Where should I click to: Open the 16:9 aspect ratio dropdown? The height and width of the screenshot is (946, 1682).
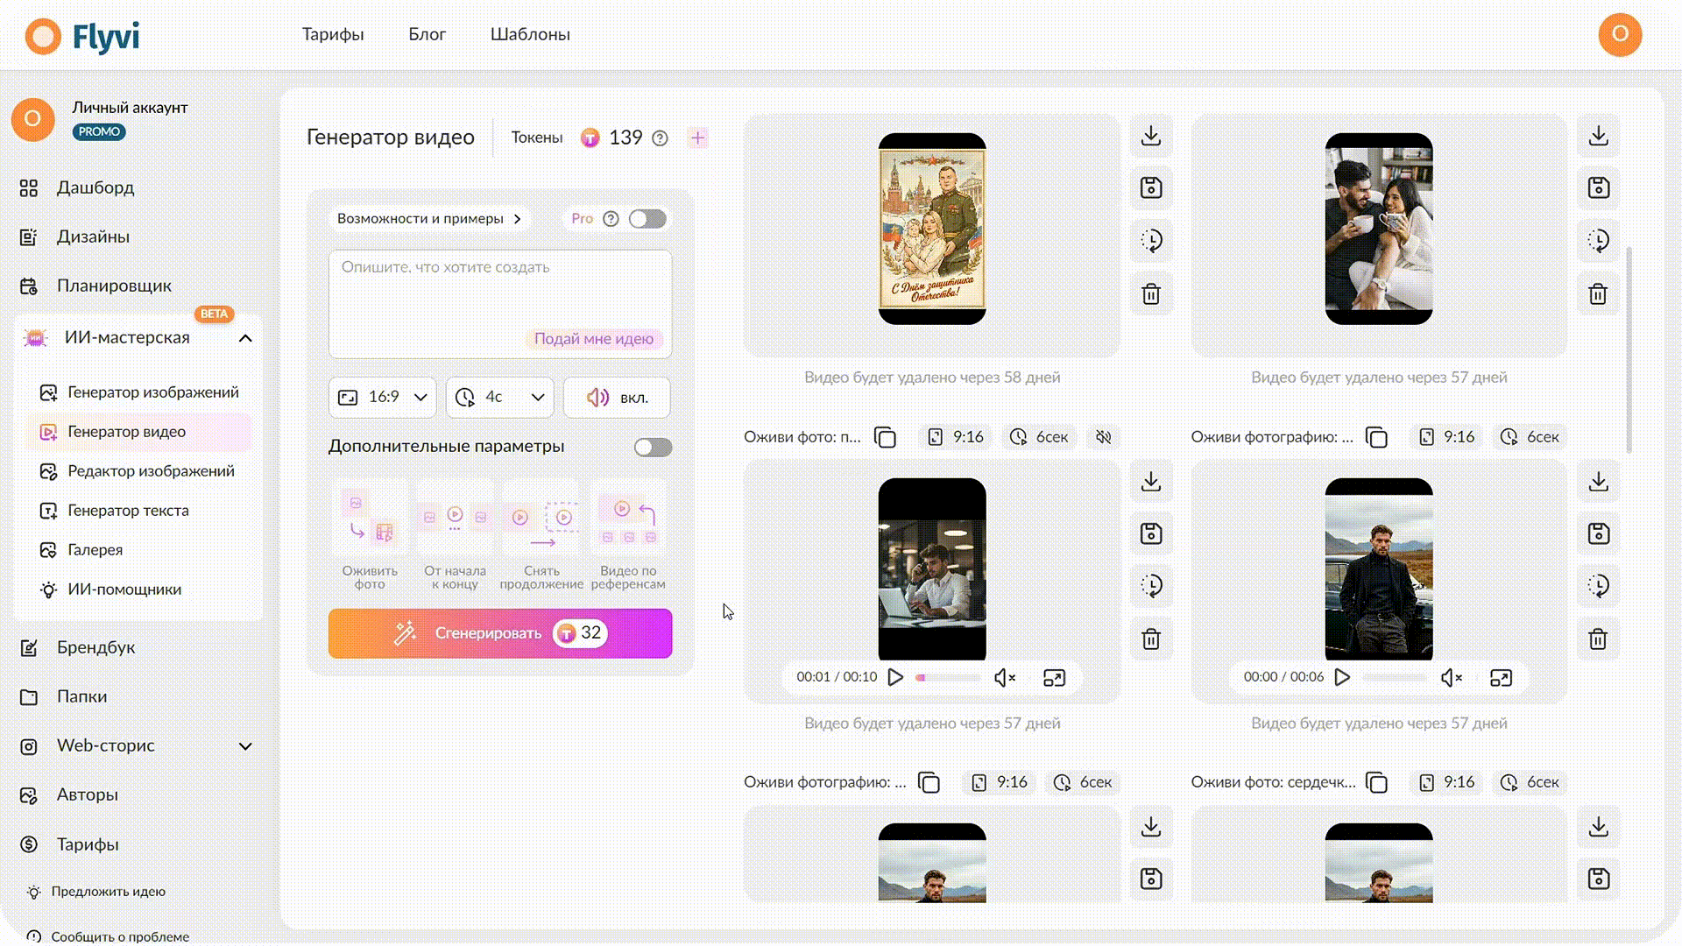point(383,398)
